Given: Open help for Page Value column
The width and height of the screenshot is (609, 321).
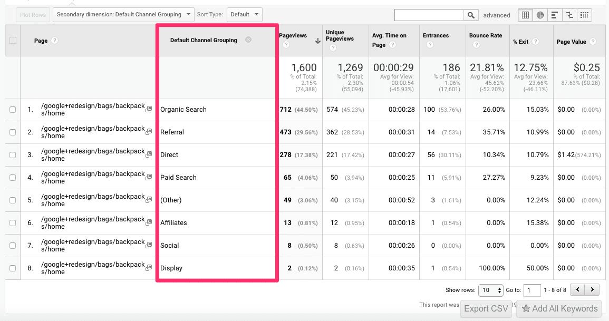Looking at the screenshot, I should [x=593, y=41].
